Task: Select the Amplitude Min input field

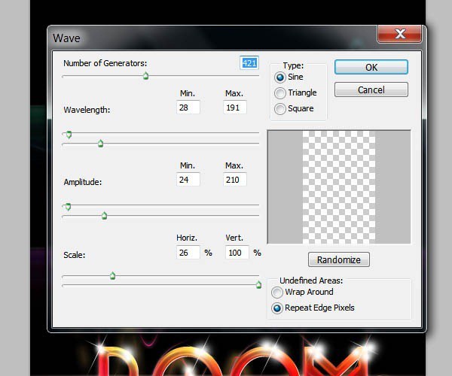Action: [188, 180]
